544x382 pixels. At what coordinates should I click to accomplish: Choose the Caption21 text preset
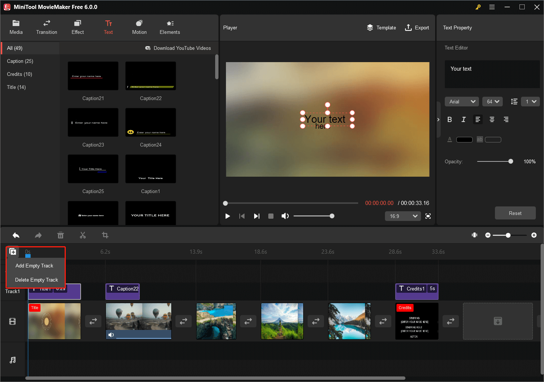[x=93, y=76]
